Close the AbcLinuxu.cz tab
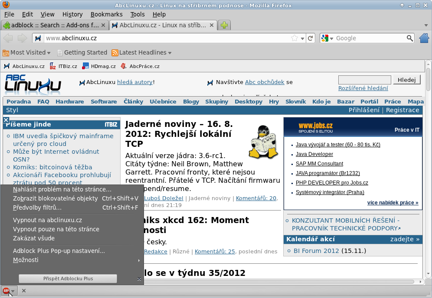The height and width of the screenshot is (298, 432). click(x=212, y=25)
